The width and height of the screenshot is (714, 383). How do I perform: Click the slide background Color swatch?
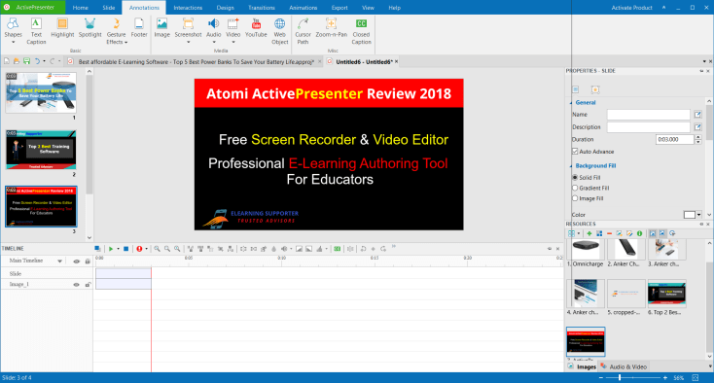click(690, 215)
